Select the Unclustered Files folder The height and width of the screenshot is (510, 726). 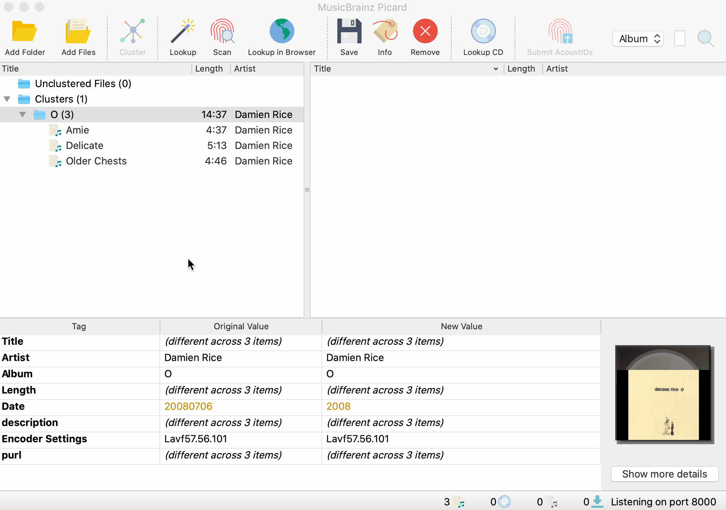83,84
